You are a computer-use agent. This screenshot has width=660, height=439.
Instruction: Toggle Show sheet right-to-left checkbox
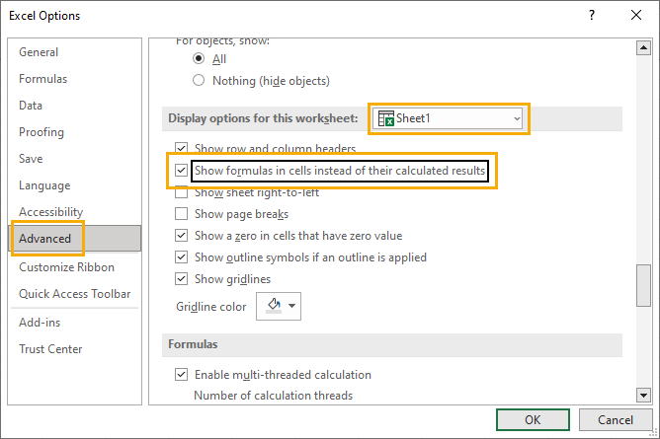(181, 192)
